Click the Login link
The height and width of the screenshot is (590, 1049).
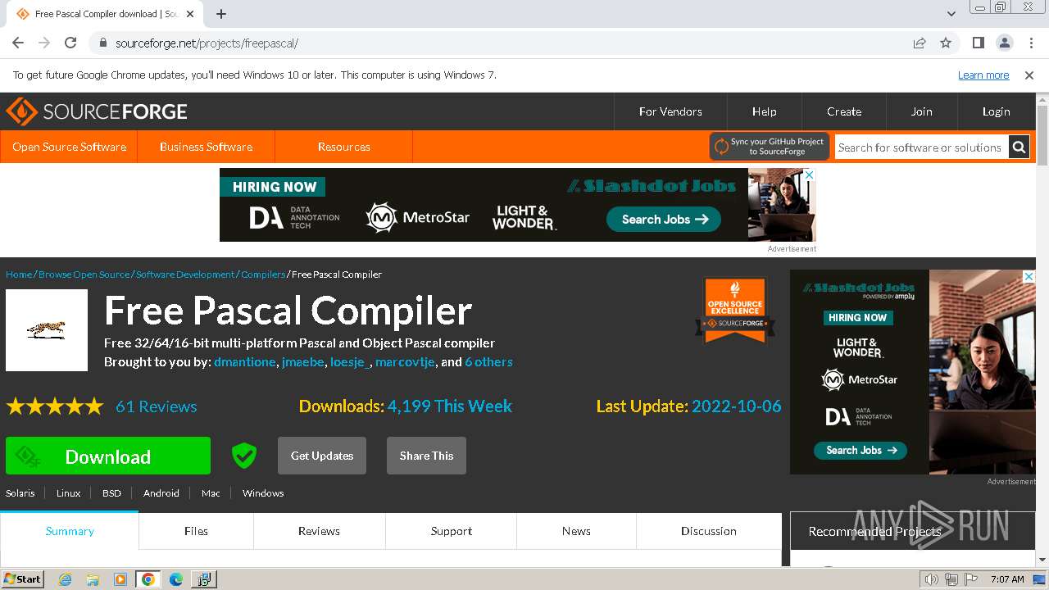tap(996, 111)
